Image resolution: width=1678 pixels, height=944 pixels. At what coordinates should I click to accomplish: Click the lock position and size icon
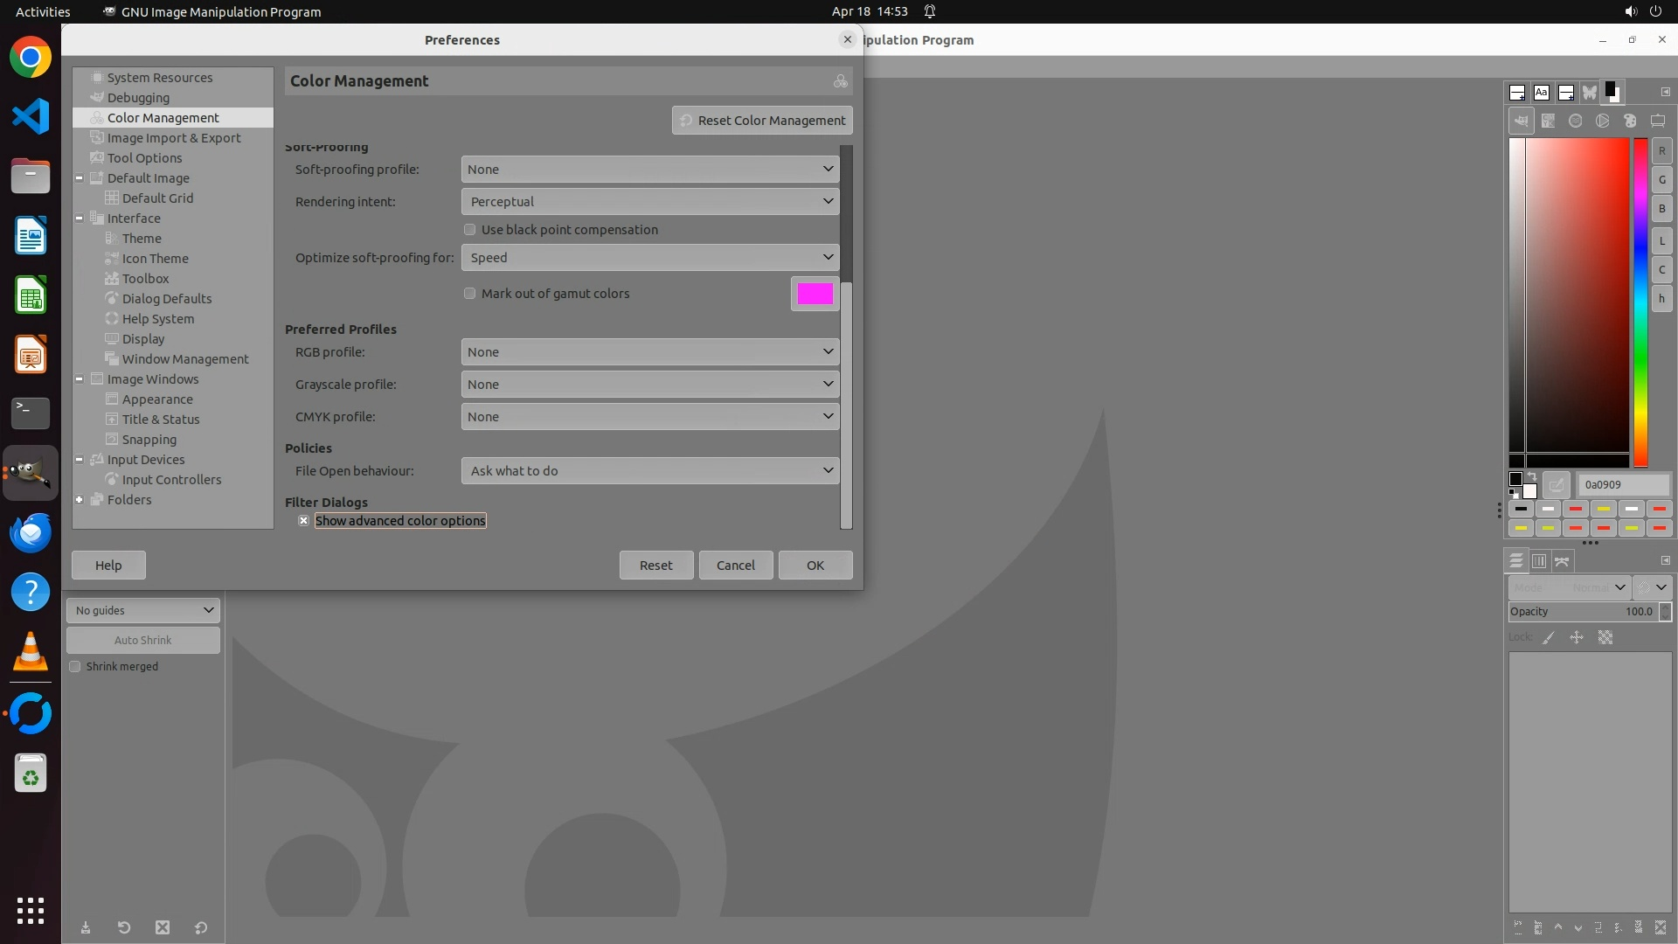coord(1577,638)
